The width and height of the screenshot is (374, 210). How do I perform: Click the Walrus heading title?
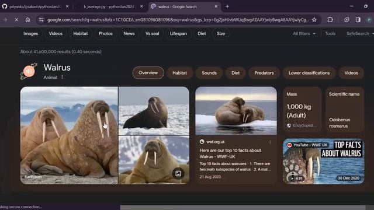(57, 68)
